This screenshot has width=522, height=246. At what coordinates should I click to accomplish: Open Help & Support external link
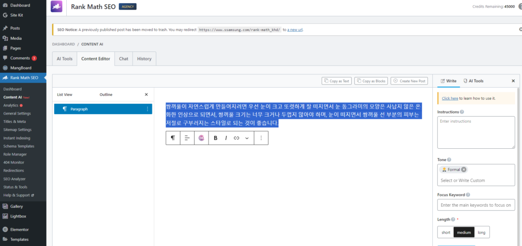pos(19,195)
